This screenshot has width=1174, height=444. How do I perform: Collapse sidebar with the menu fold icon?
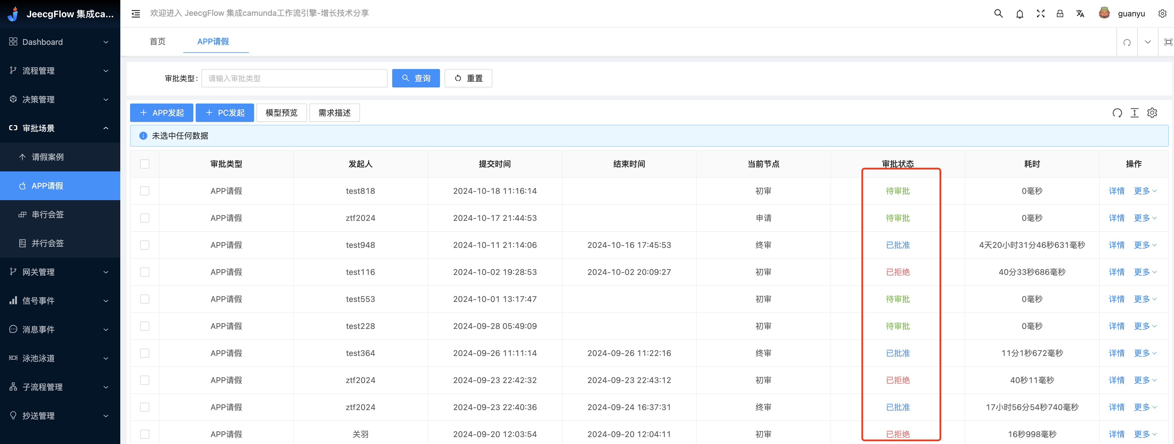(x=135, y=14)
